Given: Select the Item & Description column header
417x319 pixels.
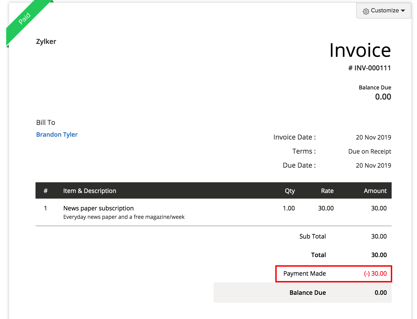Looking at the screenshot, I should 90,191.
